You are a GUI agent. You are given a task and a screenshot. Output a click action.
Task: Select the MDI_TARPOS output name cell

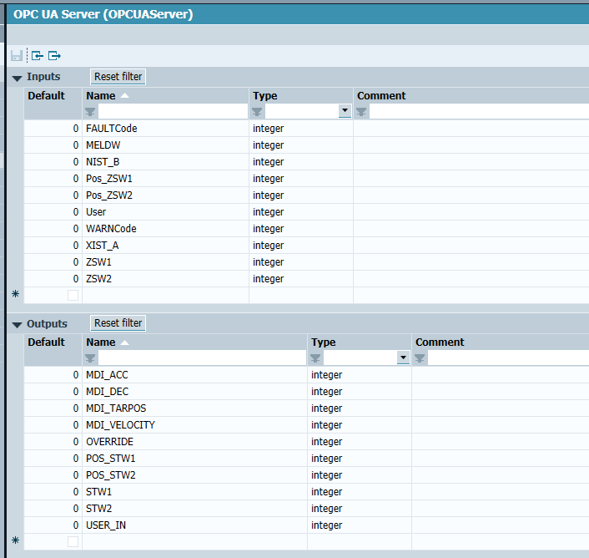(194, 408)
